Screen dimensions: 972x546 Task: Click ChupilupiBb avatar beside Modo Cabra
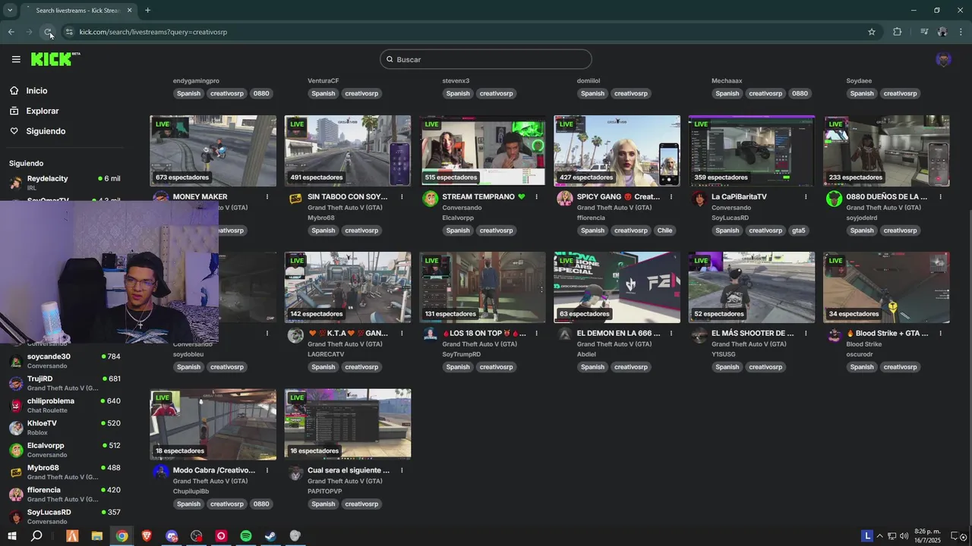161,472
